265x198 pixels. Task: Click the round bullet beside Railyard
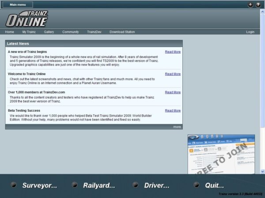75,185
